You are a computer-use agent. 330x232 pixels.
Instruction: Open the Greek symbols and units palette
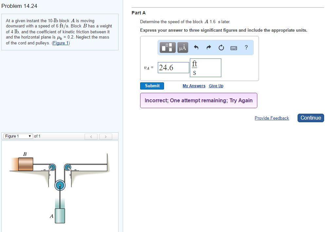coord(183,48)
